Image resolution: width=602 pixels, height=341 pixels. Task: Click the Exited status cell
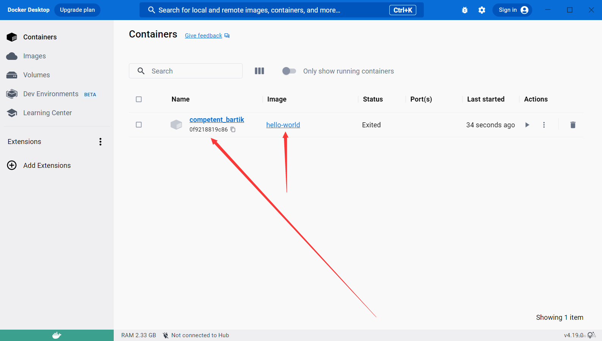372,125
